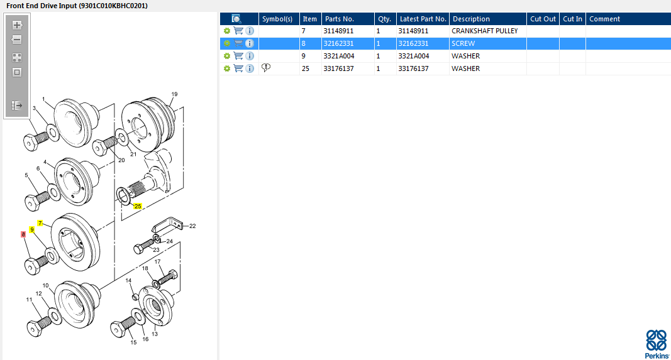Viewport: 671px width, 360px height.
Task: Click CRANKSHAFT PULLEY description
Action: [x=484, y=31]
